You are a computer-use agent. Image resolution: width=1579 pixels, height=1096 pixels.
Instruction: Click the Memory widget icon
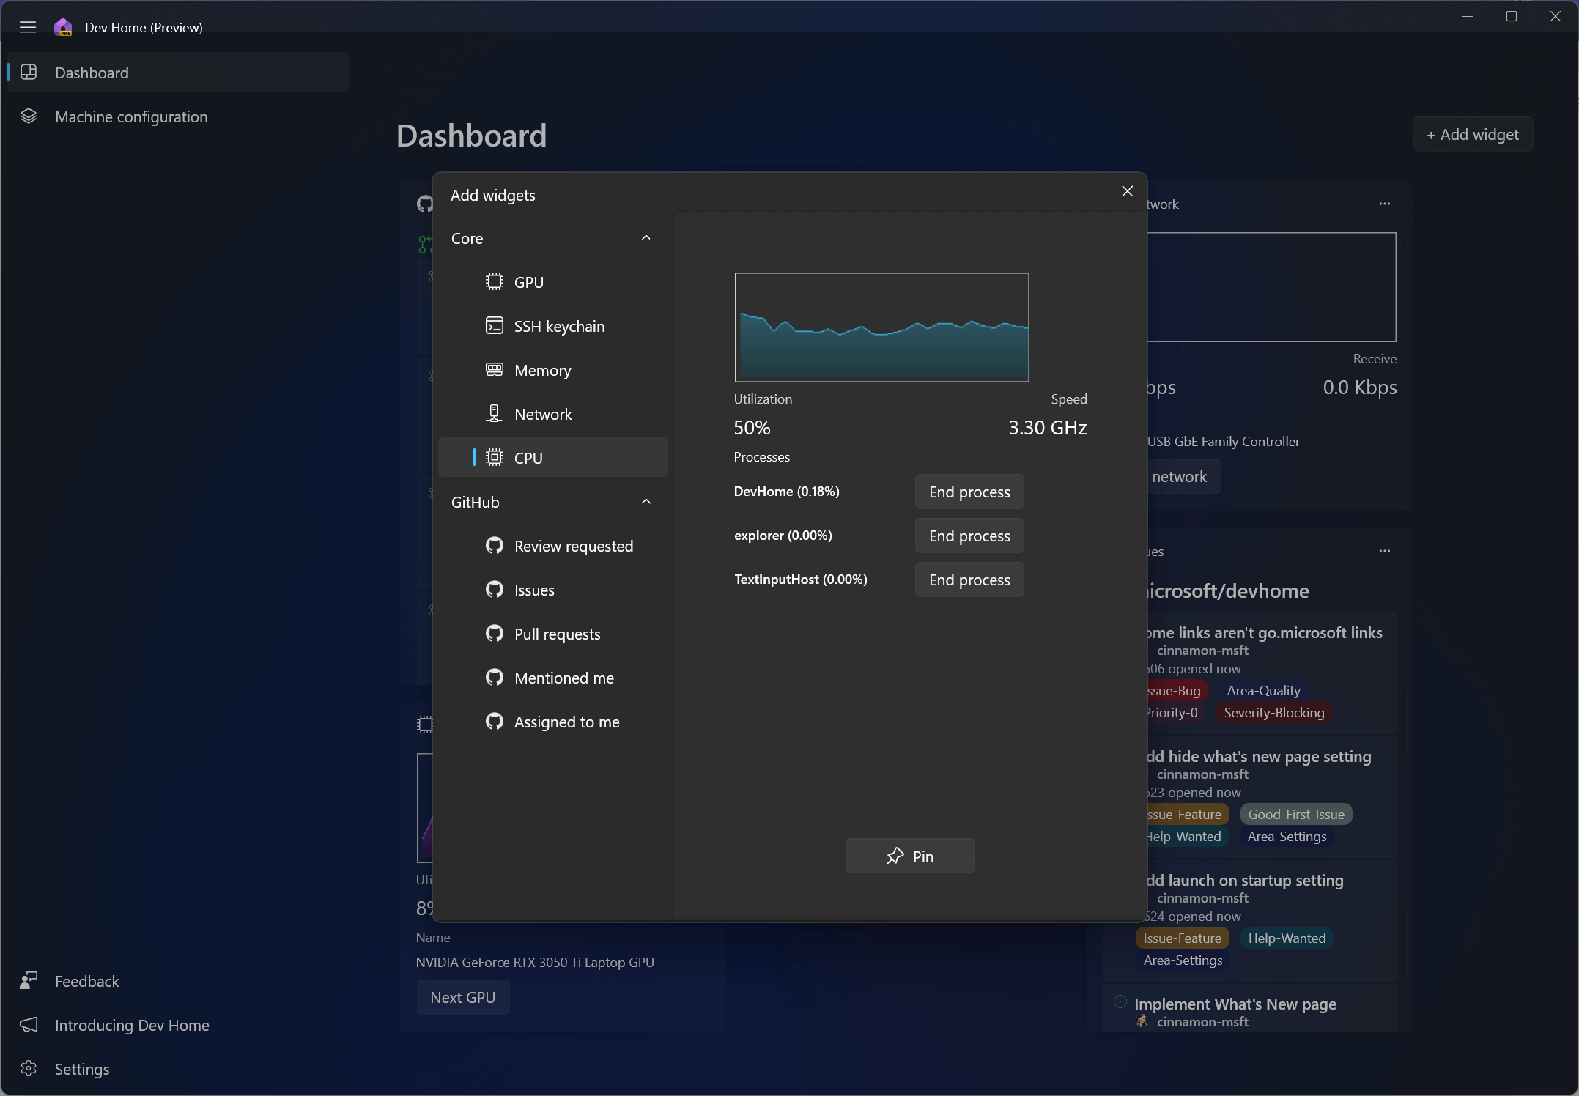tap(495, 369)
